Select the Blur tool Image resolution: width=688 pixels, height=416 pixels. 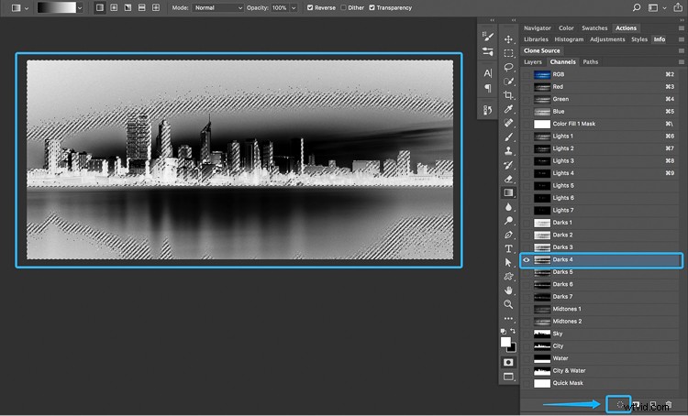point(508,207)
